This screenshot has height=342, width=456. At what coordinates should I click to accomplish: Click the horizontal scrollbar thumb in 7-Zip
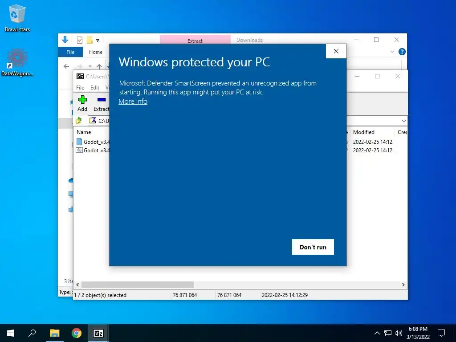pyautogui.click(x=137, y=285)
